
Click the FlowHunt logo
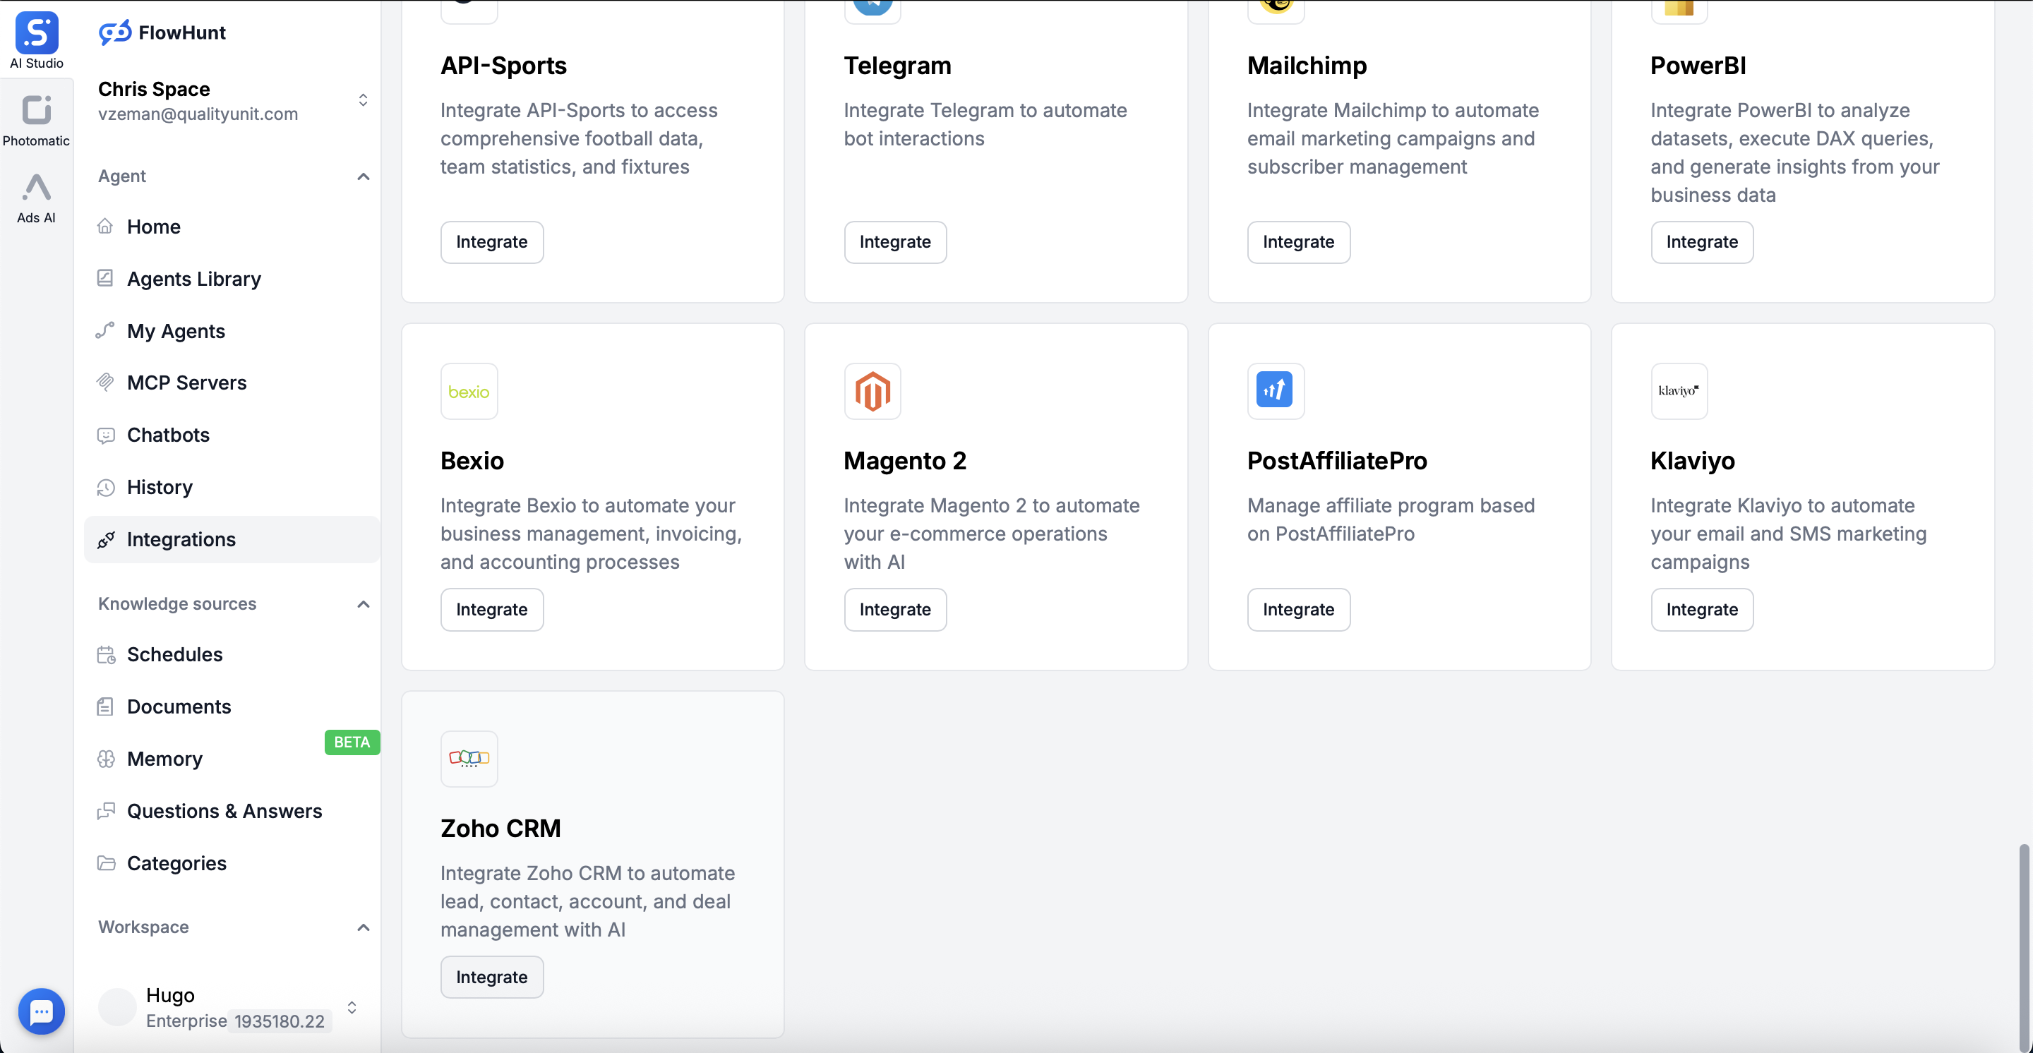[162, 32]
